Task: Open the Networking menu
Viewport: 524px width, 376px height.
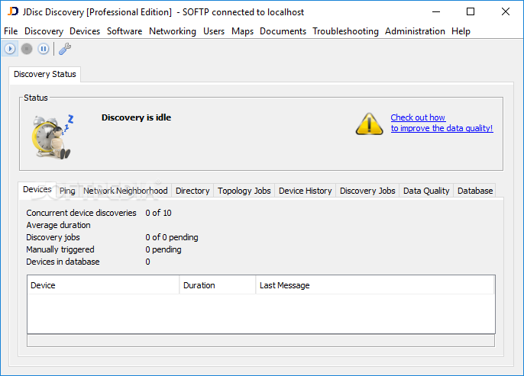Action: [x=173, y=31]
